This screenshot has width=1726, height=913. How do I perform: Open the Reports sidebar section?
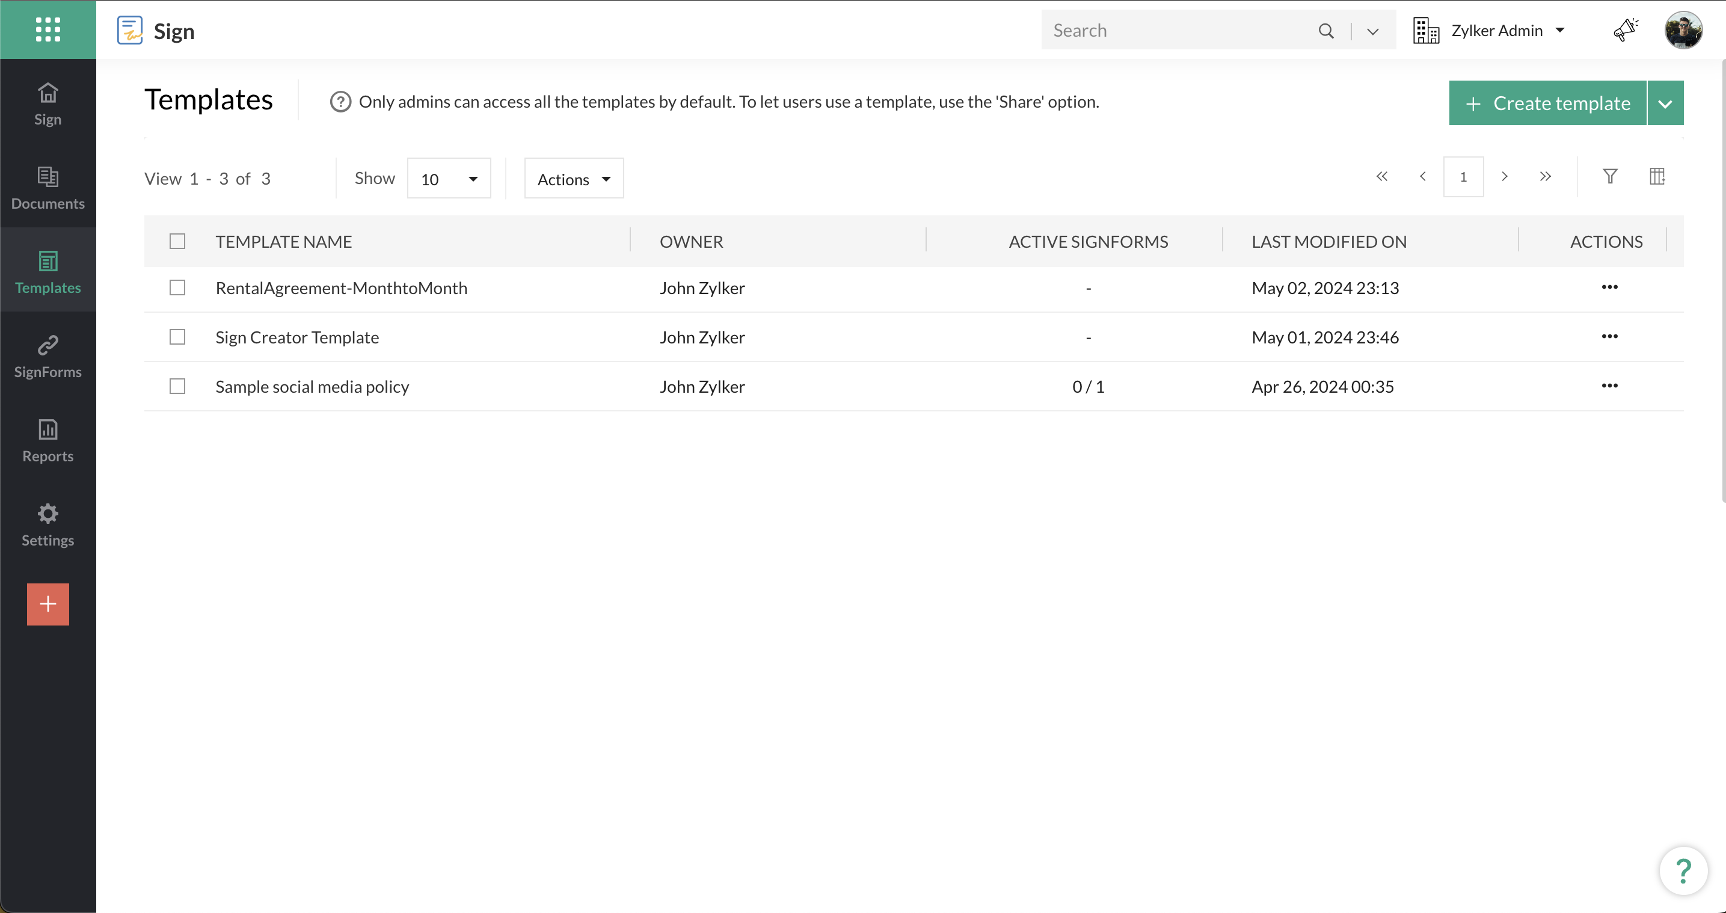48,440
